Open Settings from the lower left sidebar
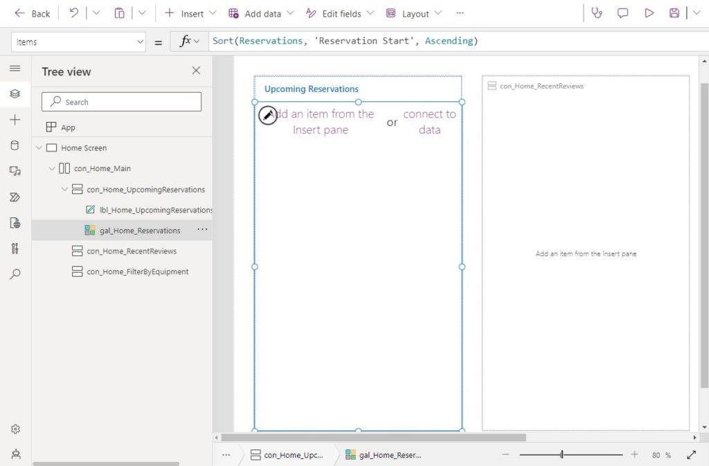Image resolution: width=709 pixels, height=466 pixels. [15, 429]
